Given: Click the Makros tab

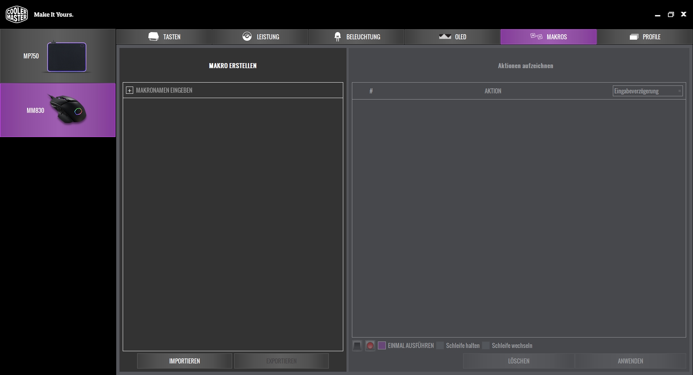Looking at the screenshot, I should click(x=548, y=37).
